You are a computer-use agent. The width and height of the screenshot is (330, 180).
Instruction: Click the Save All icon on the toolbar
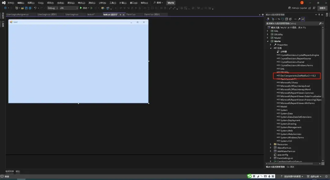pyautogui.click(x=30, y=8)
